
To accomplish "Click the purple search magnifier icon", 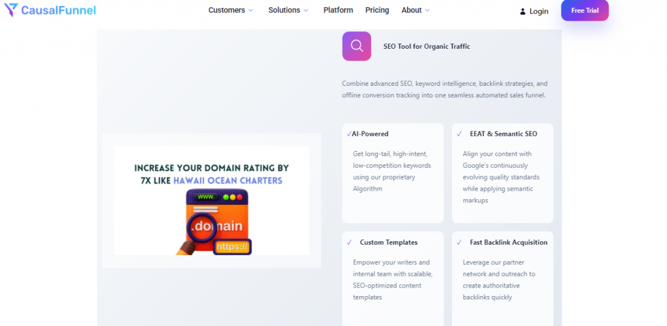I will 357,46.
